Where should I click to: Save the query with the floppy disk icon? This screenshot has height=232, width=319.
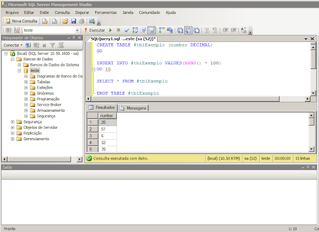pyautogui.click(x=73, y=21)
